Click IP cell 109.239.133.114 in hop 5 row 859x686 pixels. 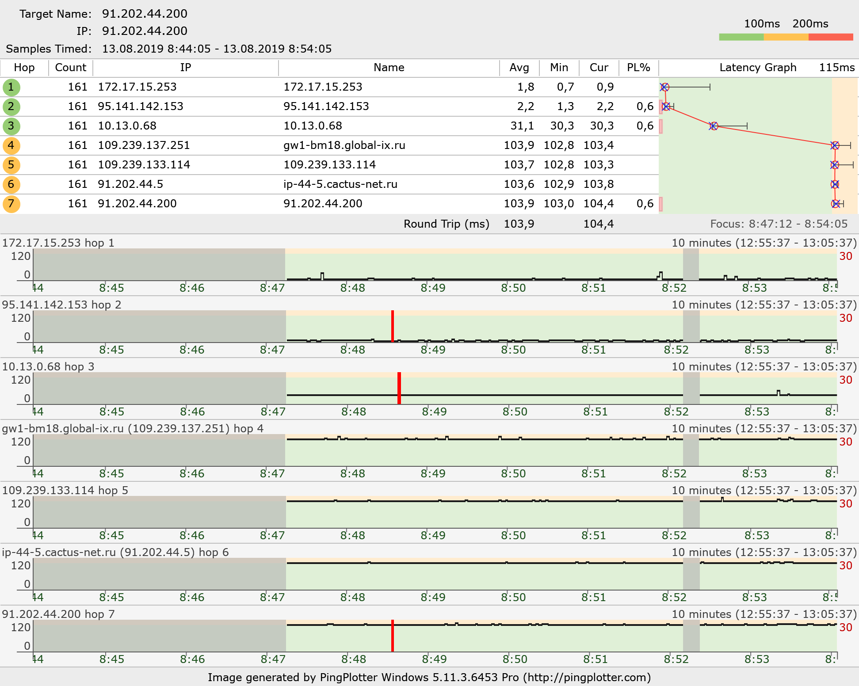(144, 165)
